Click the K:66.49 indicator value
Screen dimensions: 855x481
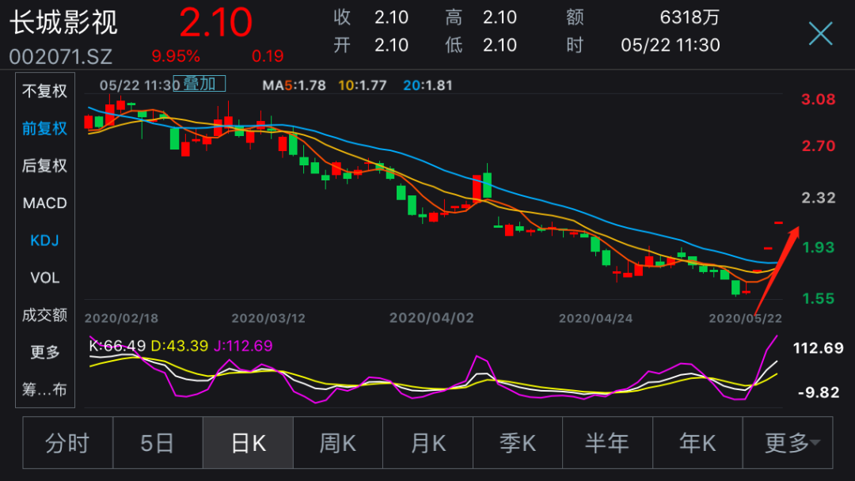click(117, 346)
